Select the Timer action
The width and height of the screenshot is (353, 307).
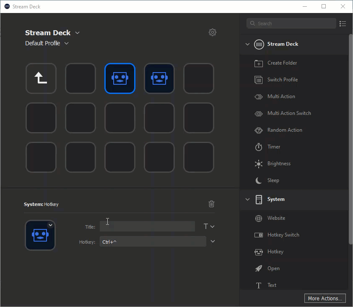click(x=274, y=147)
